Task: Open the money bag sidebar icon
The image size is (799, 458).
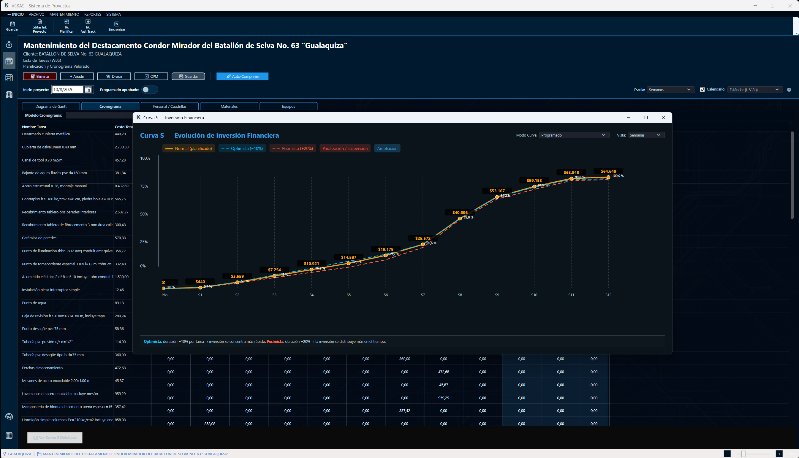Action: (x=9, y=44)
